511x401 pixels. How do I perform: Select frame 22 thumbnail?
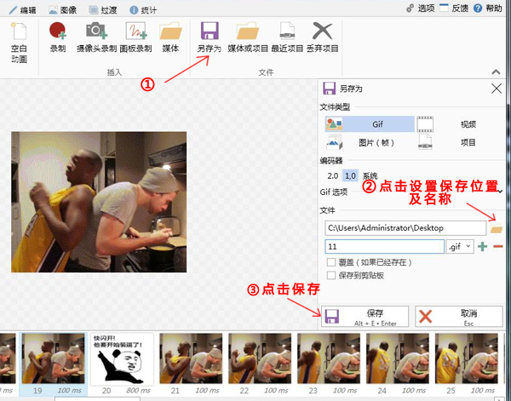click(x=260, y=358)
